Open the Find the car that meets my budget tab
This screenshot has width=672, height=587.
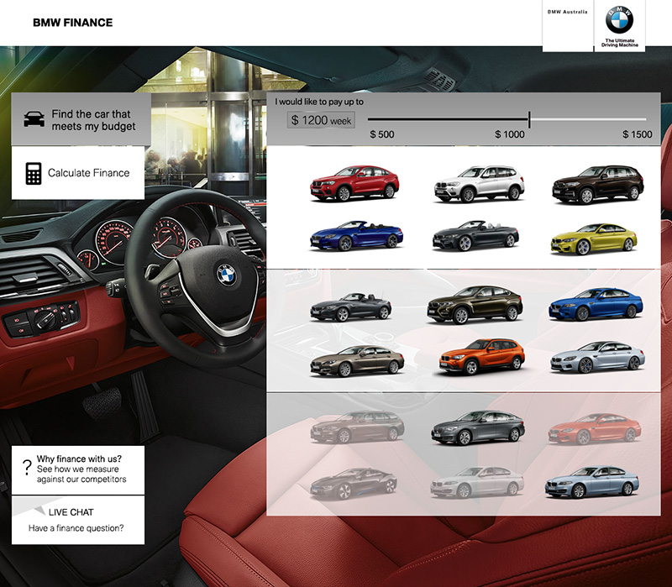(x=81, y=119)
